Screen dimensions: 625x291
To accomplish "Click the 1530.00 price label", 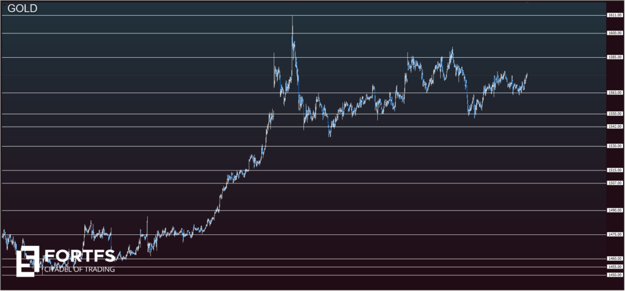I will (x=614, y=146).
